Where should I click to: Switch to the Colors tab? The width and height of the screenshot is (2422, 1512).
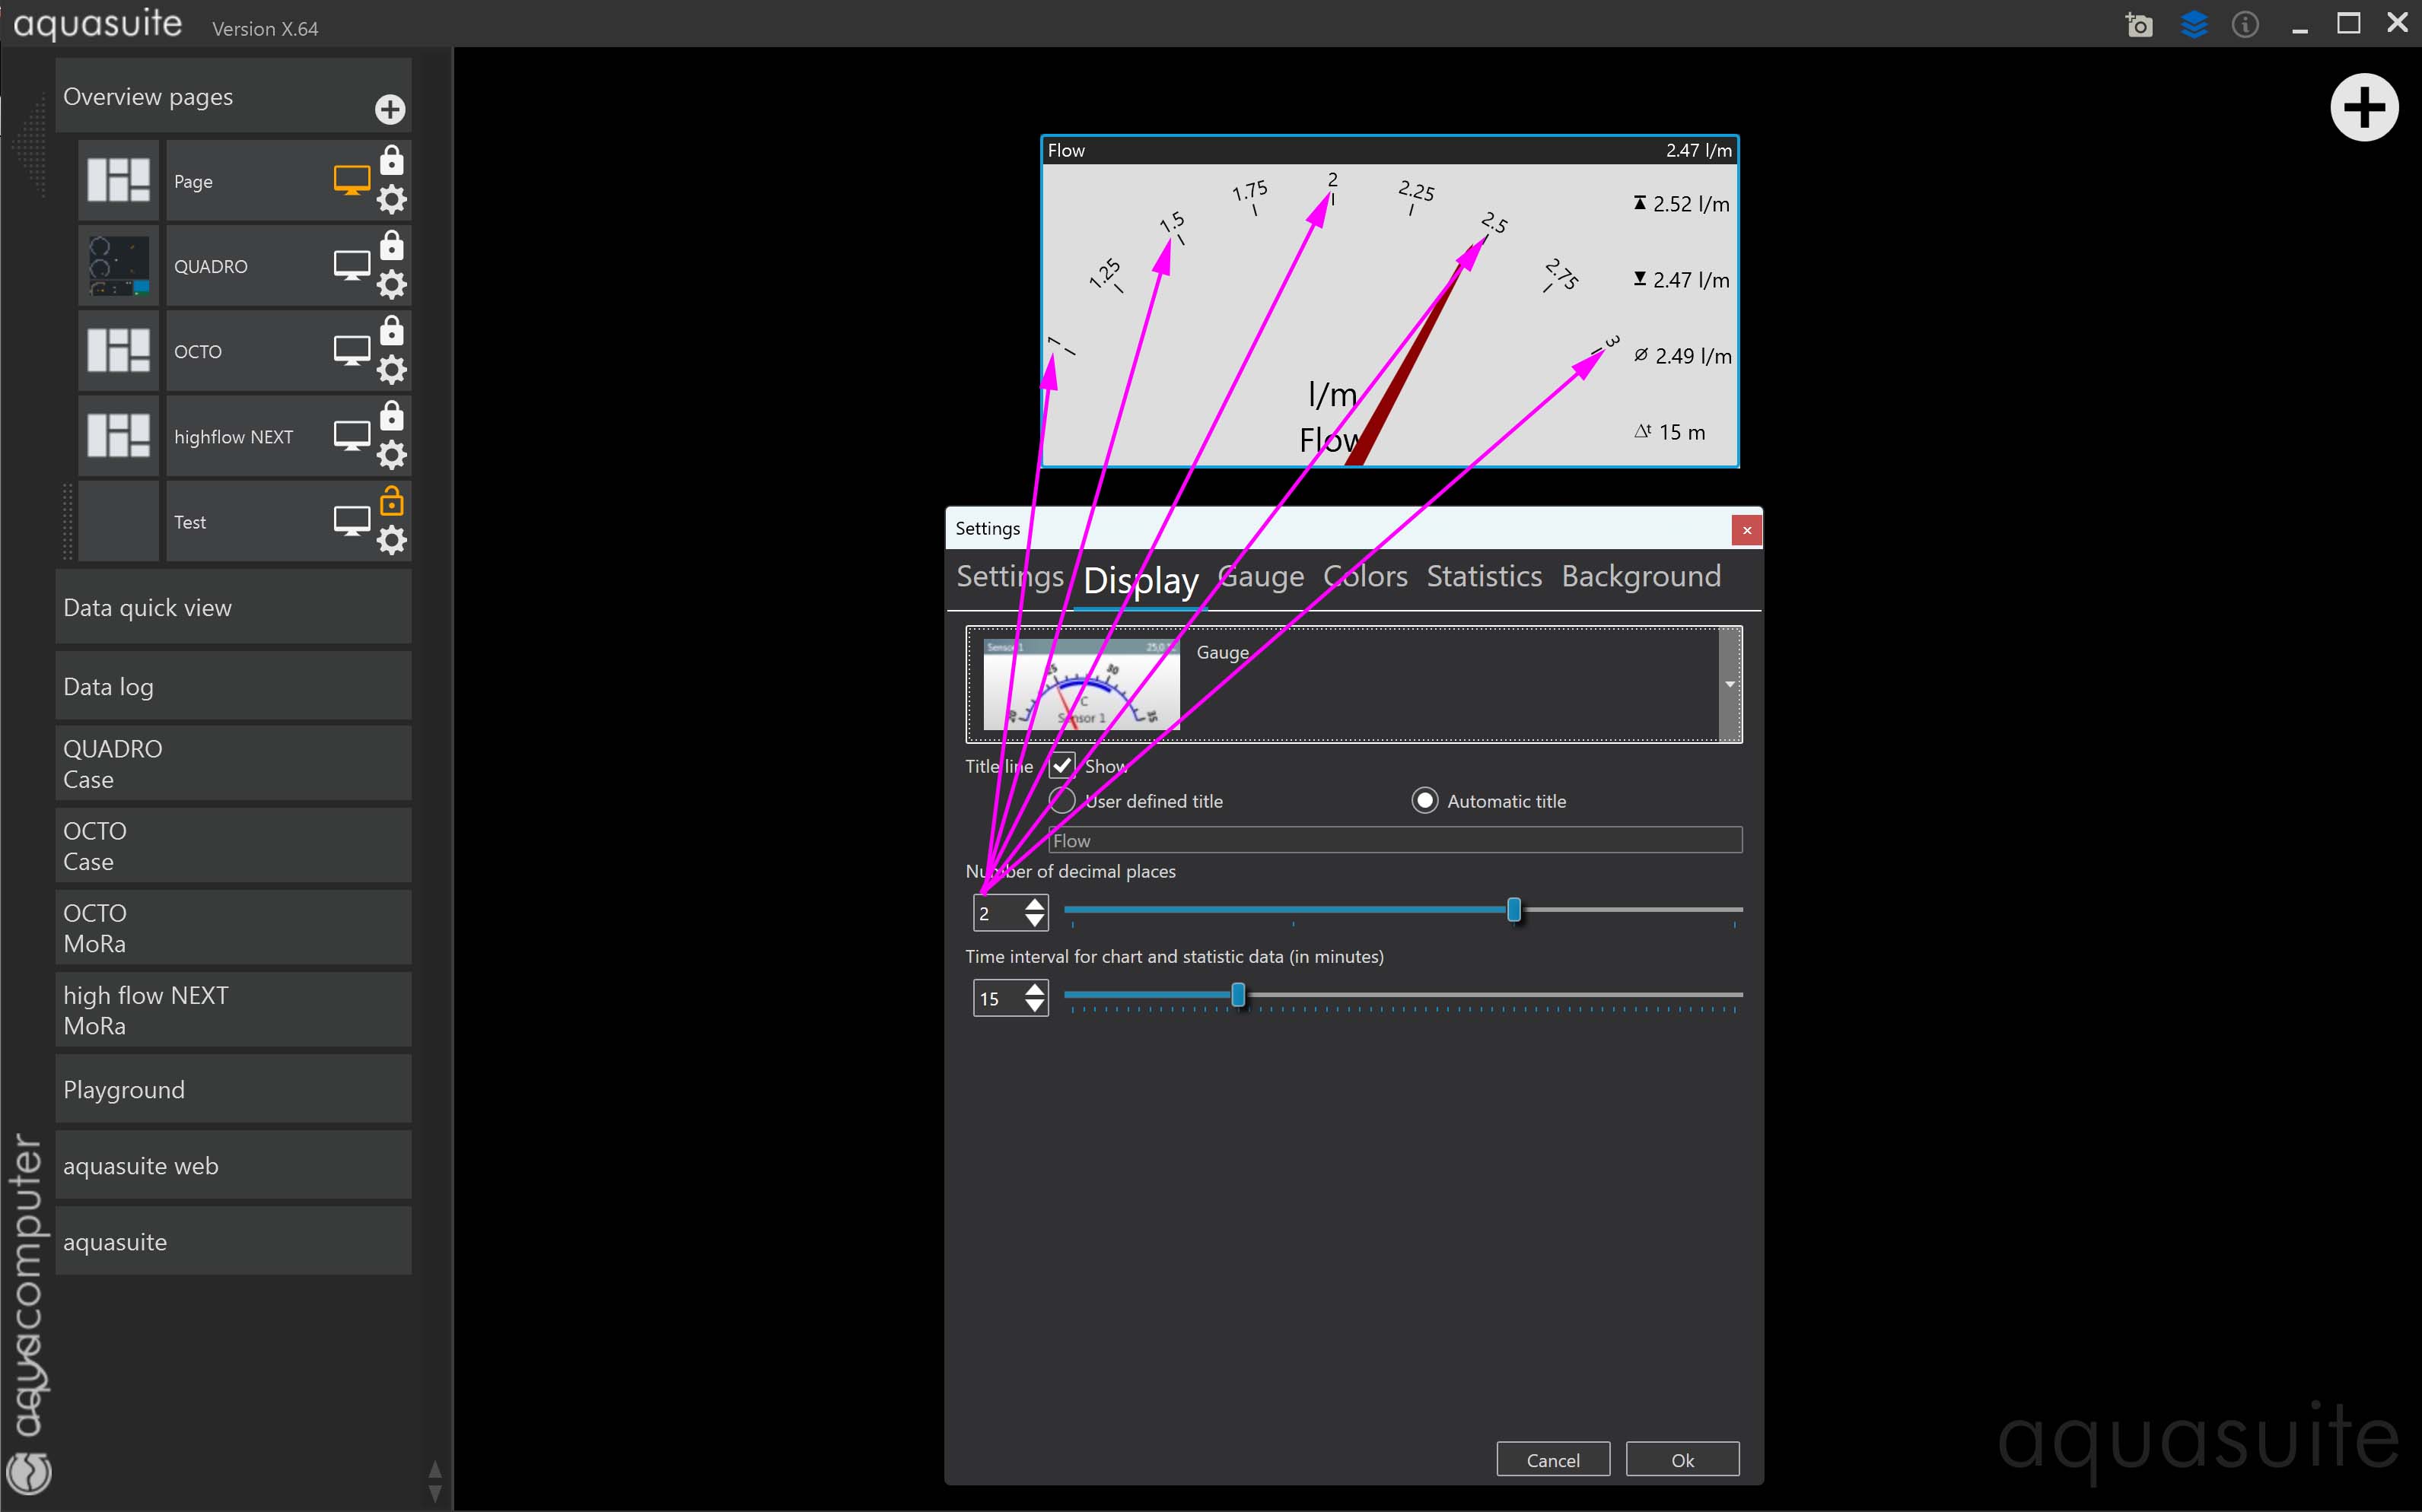coord(1364,577)
